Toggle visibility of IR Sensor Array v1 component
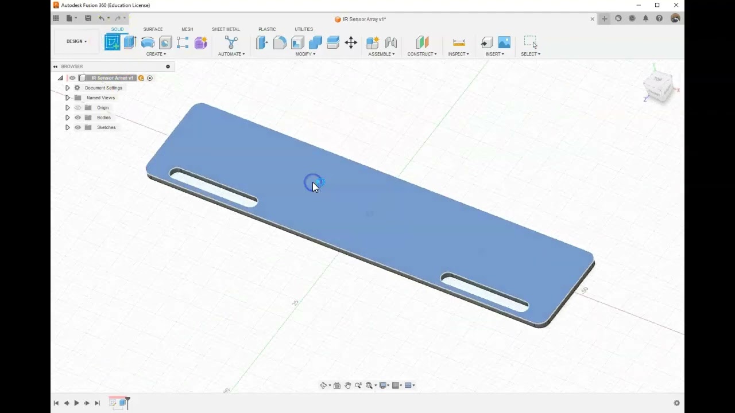The width and height of the screenshot is (735, 413). (x=72, y=78)
